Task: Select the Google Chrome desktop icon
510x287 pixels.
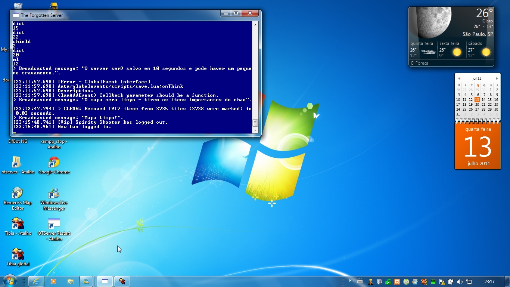Action: (x=54, y=165)
